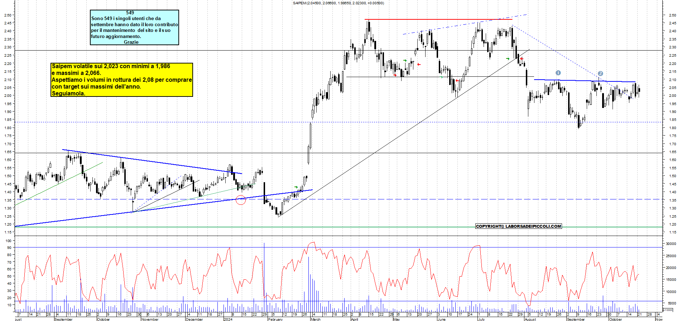Click the word 'Seguiamola.' in yellow note
This screenshot has width=677, height=321.
click(x=68, y=93)
